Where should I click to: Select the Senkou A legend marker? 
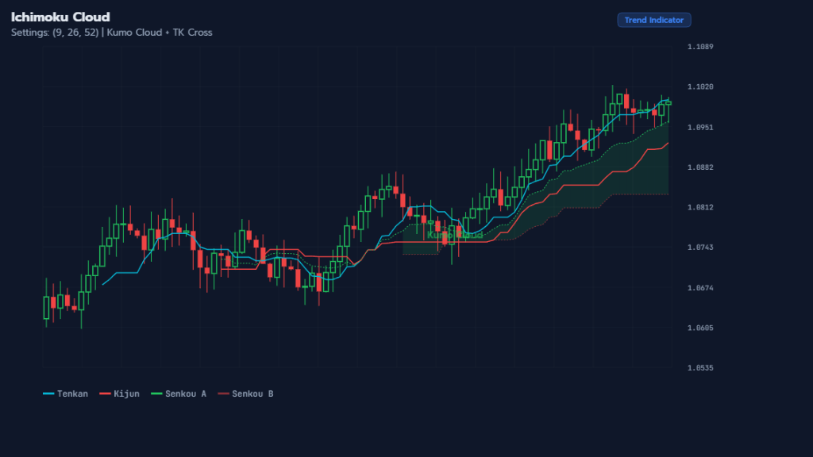[x=157, y=394]
